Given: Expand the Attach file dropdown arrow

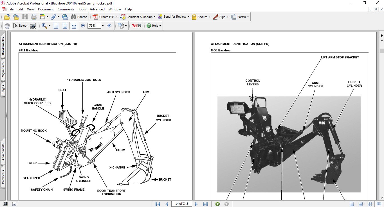Looking at the screenshot, I should click(58, 17).
